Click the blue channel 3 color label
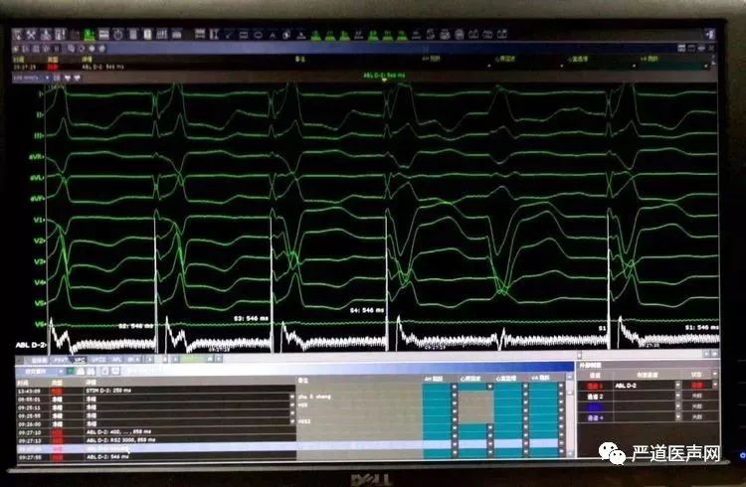The width and height of the screenshot is (746, 487). pyautogui.click(x=597, y=407)
